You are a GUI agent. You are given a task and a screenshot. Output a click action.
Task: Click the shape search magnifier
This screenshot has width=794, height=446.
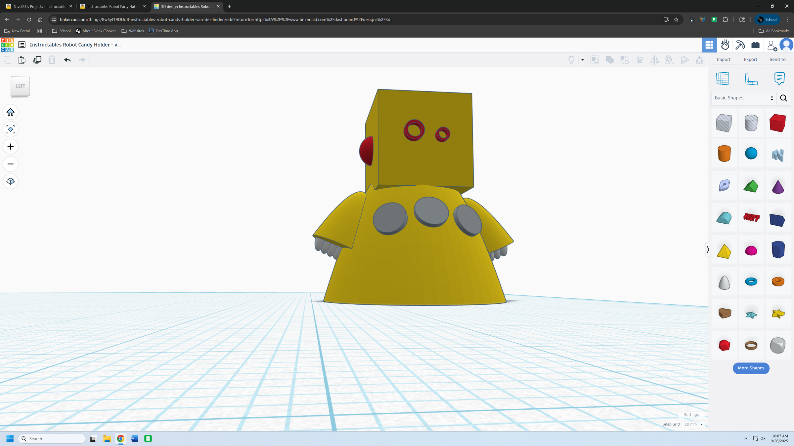(783, 98)
